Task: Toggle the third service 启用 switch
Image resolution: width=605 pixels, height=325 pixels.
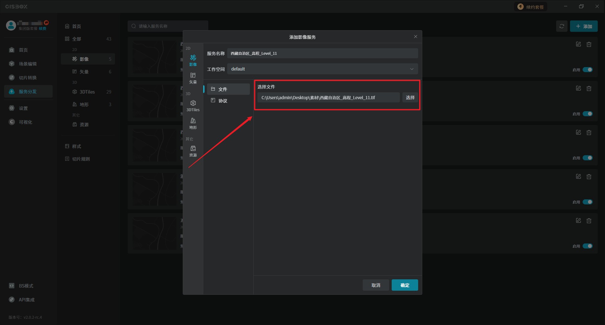Action: 587,158
